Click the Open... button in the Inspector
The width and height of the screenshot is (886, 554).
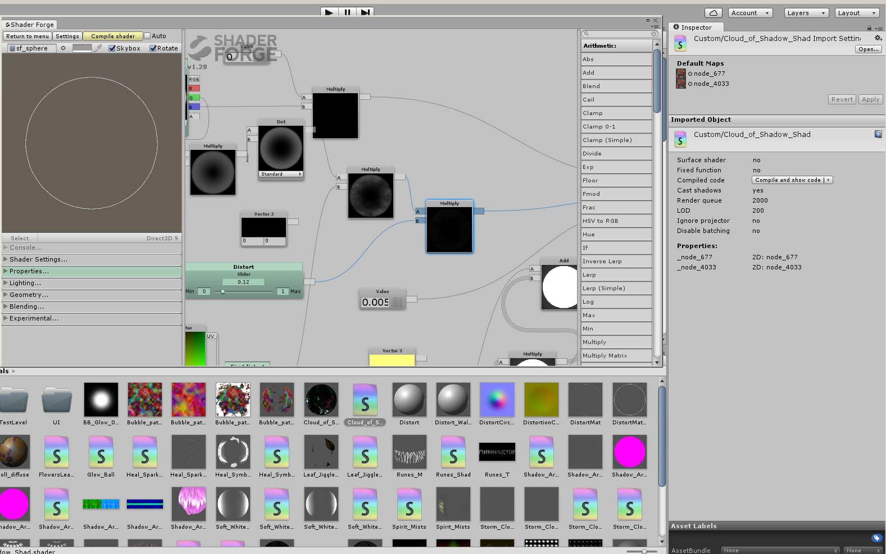click(x=869, y=49)
